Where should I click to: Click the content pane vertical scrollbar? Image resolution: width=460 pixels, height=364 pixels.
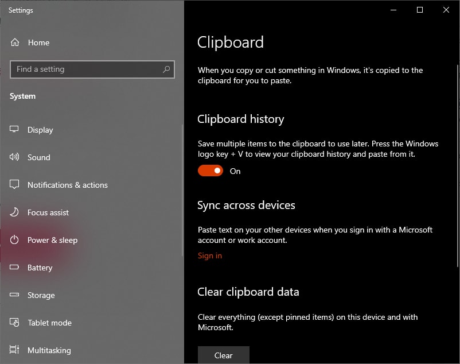(457, 166)
